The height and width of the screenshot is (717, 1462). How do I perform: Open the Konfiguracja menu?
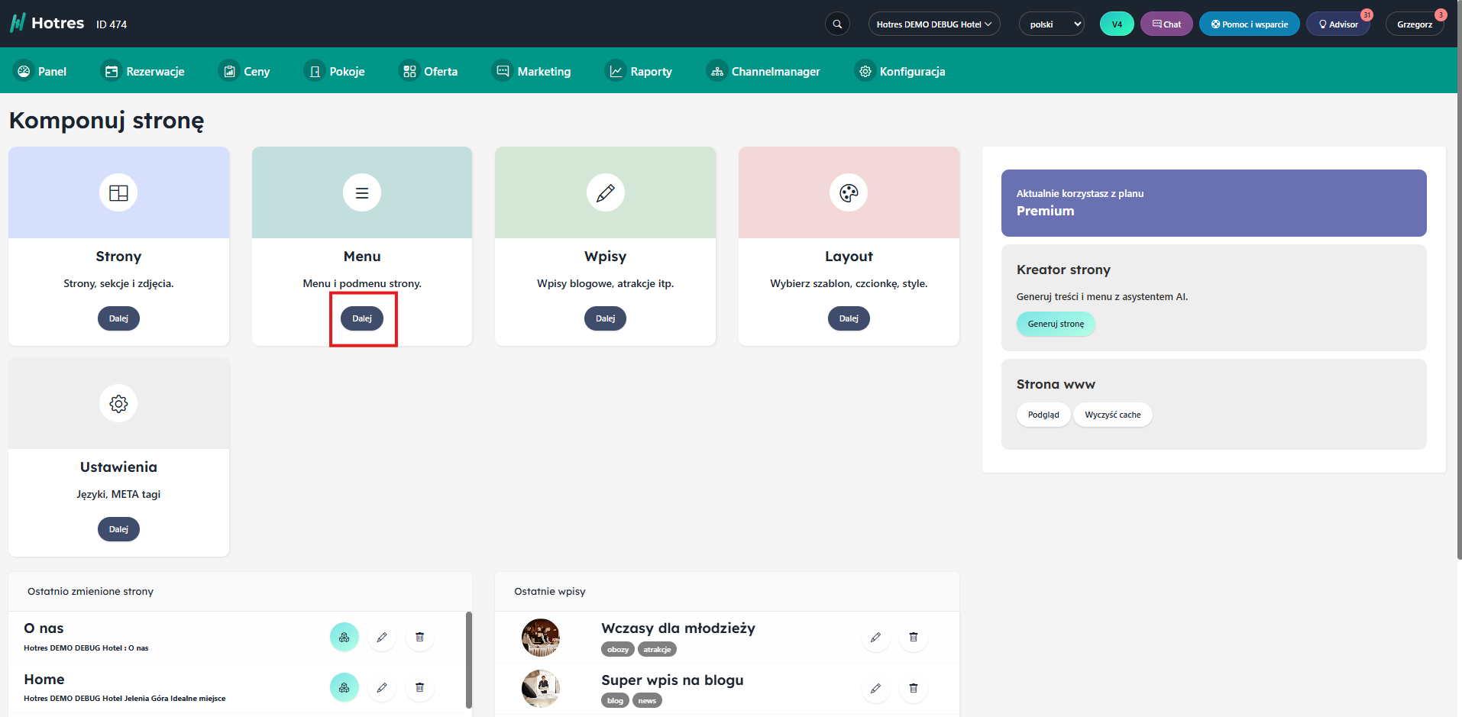click(x=901, y=71)
